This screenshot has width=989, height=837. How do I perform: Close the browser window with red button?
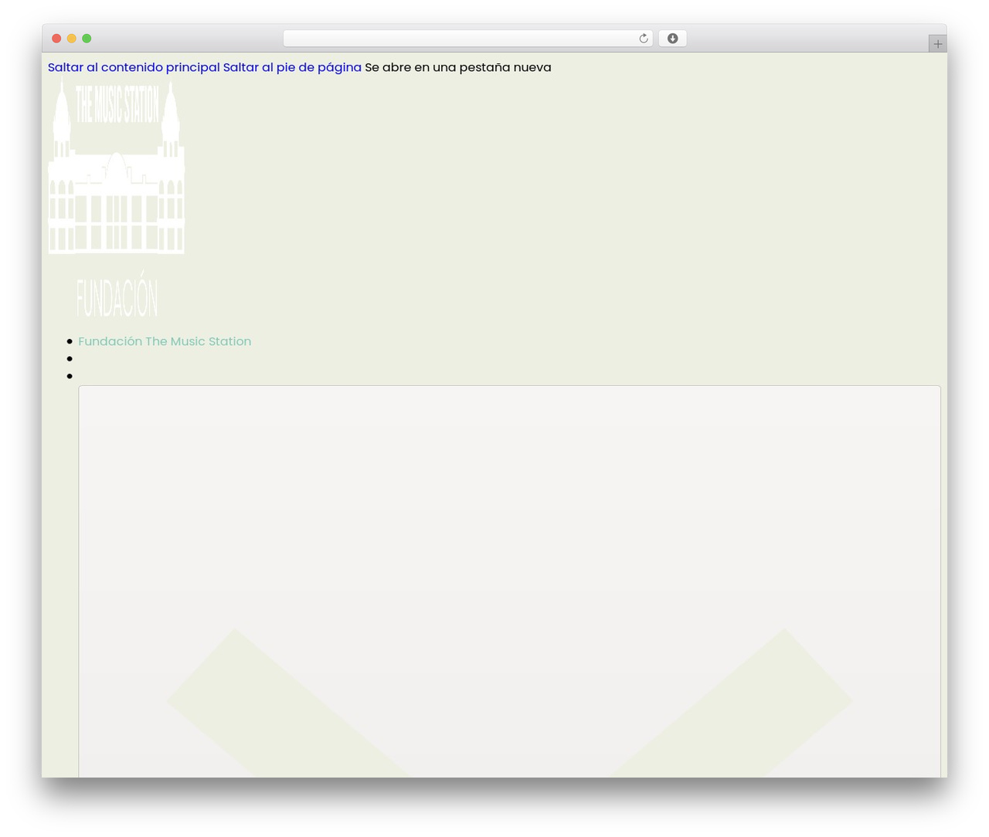56,39
